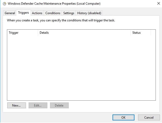Click the Status column header
This screenshot has height=123, width=162.
(140, 33)
